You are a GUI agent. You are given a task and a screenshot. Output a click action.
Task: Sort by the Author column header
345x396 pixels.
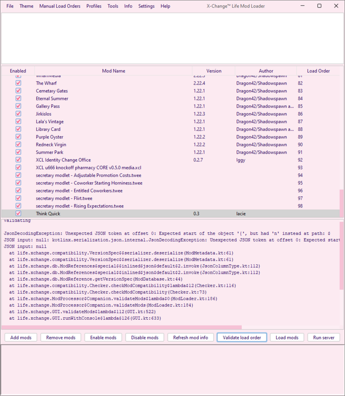tap(266, 71)
